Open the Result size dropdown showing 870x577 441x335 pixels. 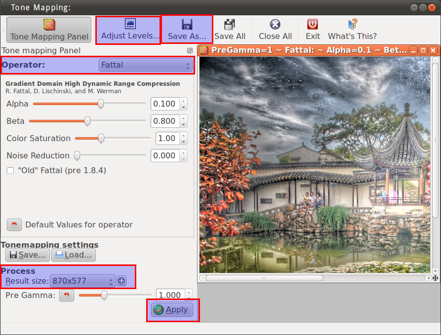tap(82, 281)
